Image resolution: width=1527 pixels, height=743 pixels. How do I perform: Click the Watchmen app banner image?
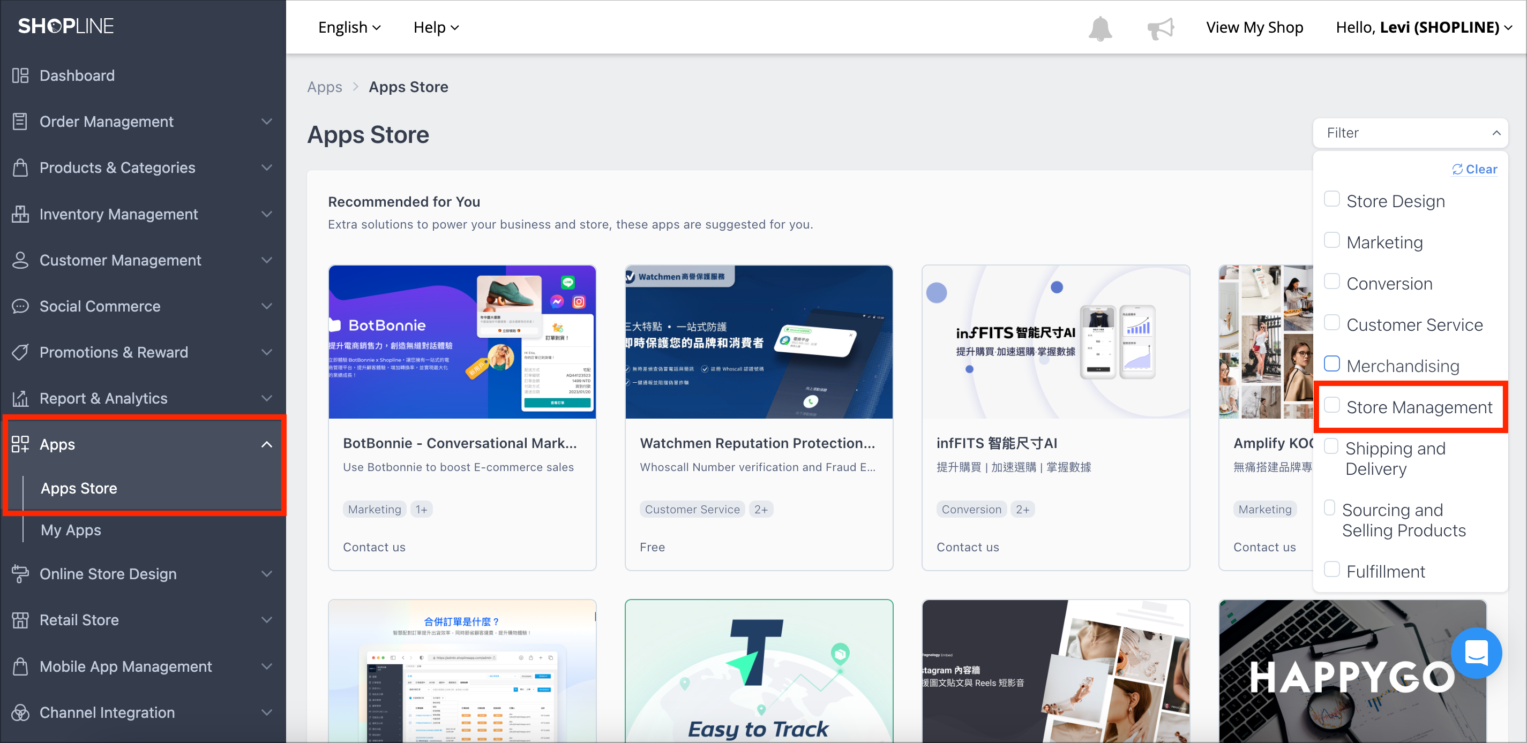(x=759, y=342)
